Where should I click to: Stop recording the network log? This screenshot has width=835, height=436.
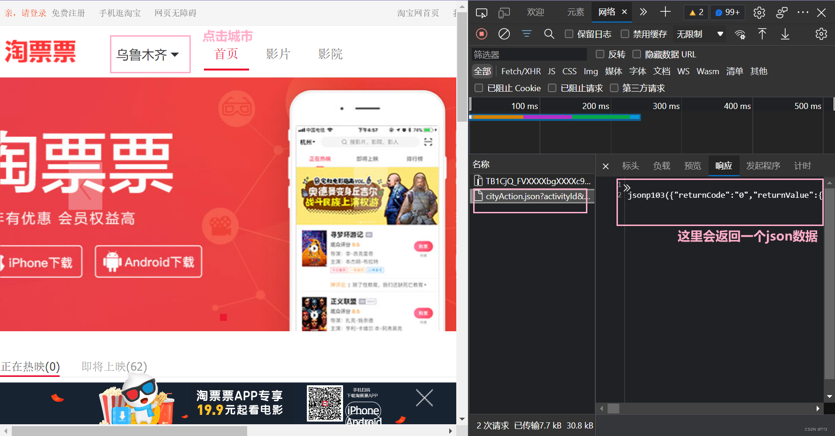[481, 34]
